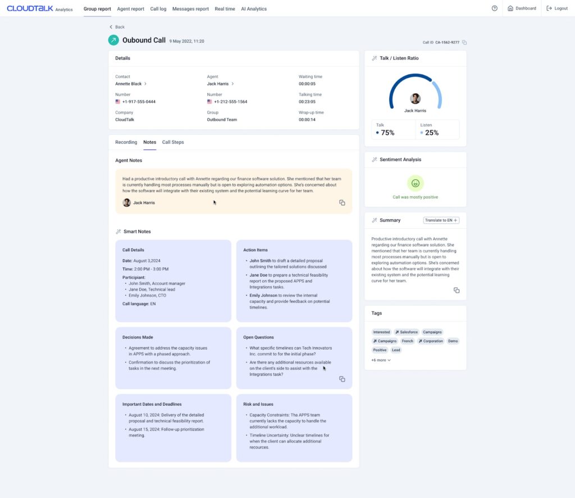This screenshot has width=575, height=498.
Task: Copy the Call ID to clipboard
Action: (464, 42)
